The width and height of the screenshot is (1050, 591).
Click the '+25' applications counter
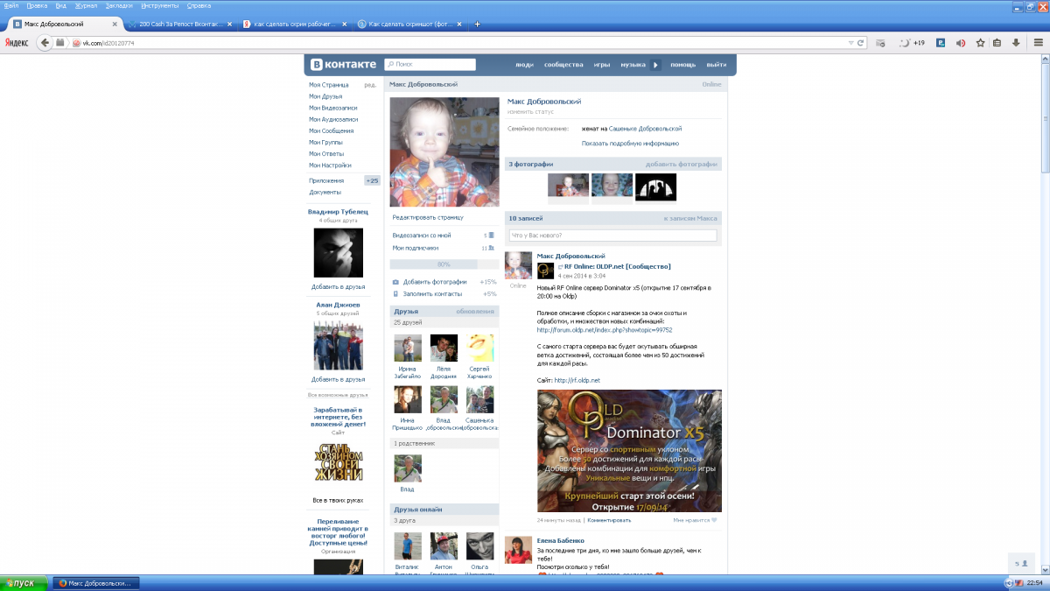pos(372,180)
